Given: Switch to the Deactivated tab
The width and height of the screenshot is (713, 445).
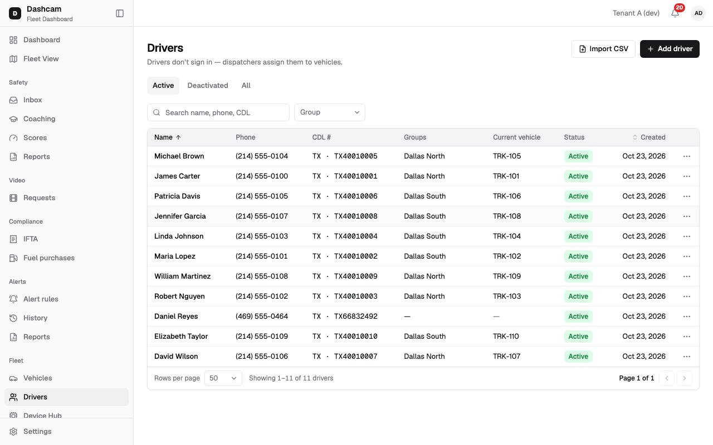Looking at the screenshot, I should (208, 86).
